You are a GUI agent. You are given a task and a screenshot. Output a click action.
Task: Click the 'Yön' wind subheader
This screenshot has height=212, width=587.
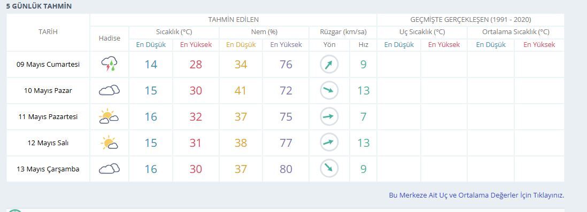point(329,45)
